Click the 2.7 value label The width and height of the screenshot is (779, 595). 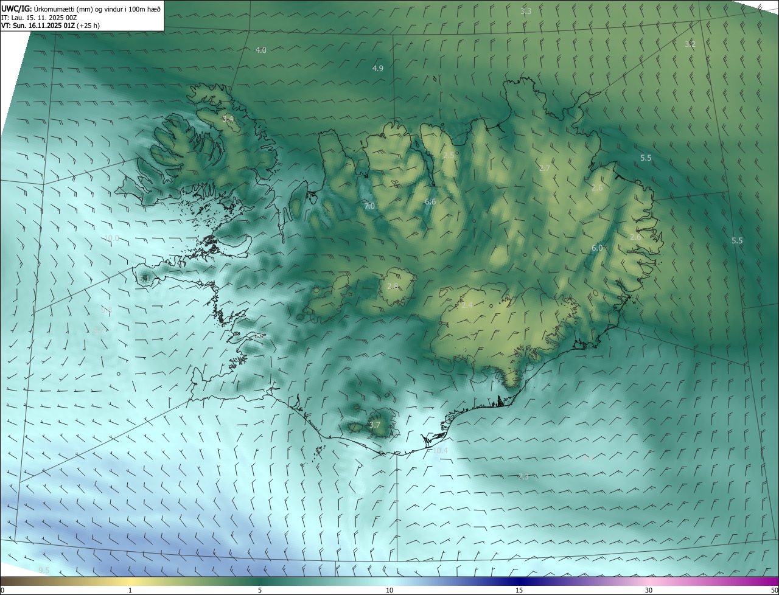[x=545, y=168]
